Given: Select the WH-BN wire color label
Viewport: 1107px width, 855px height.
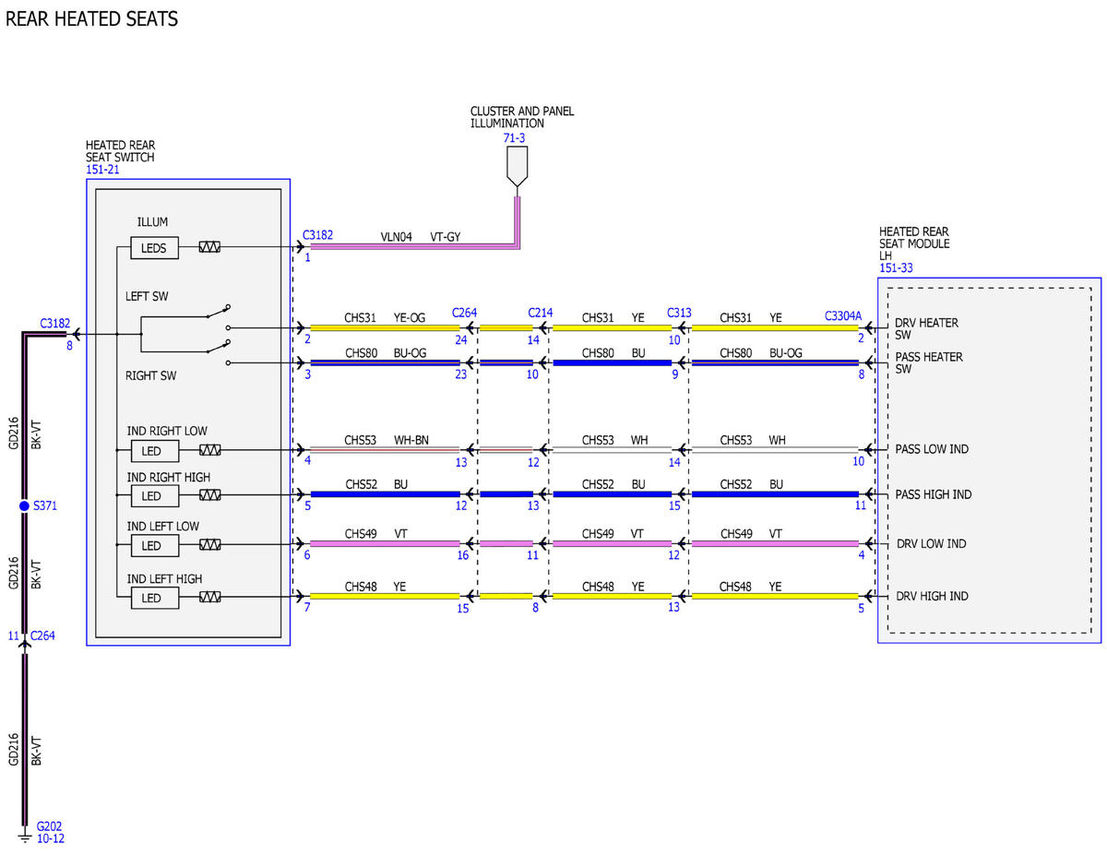Looking at the screenshot, I should click(x=411, y=441).
